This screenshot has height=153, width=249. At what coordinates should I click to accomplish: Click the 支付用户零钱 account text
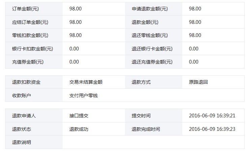click(x=84, y=95)
